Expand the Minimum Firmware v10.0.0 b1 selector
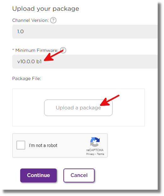 [x=85, y=62]
